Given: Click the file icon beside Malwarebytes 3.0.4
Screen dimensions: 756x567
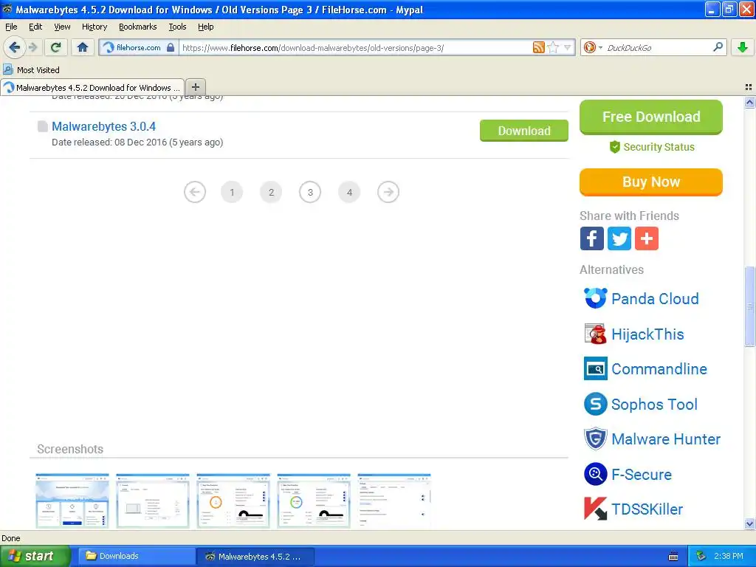Looking at the screenshot, I should [x=42, y=126].
